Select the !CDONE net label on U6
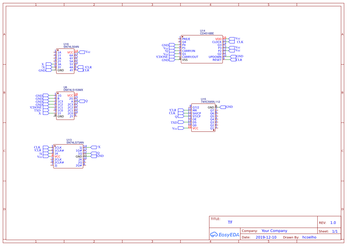The height and width of the screenshot is (246, 347). [36, 107]
